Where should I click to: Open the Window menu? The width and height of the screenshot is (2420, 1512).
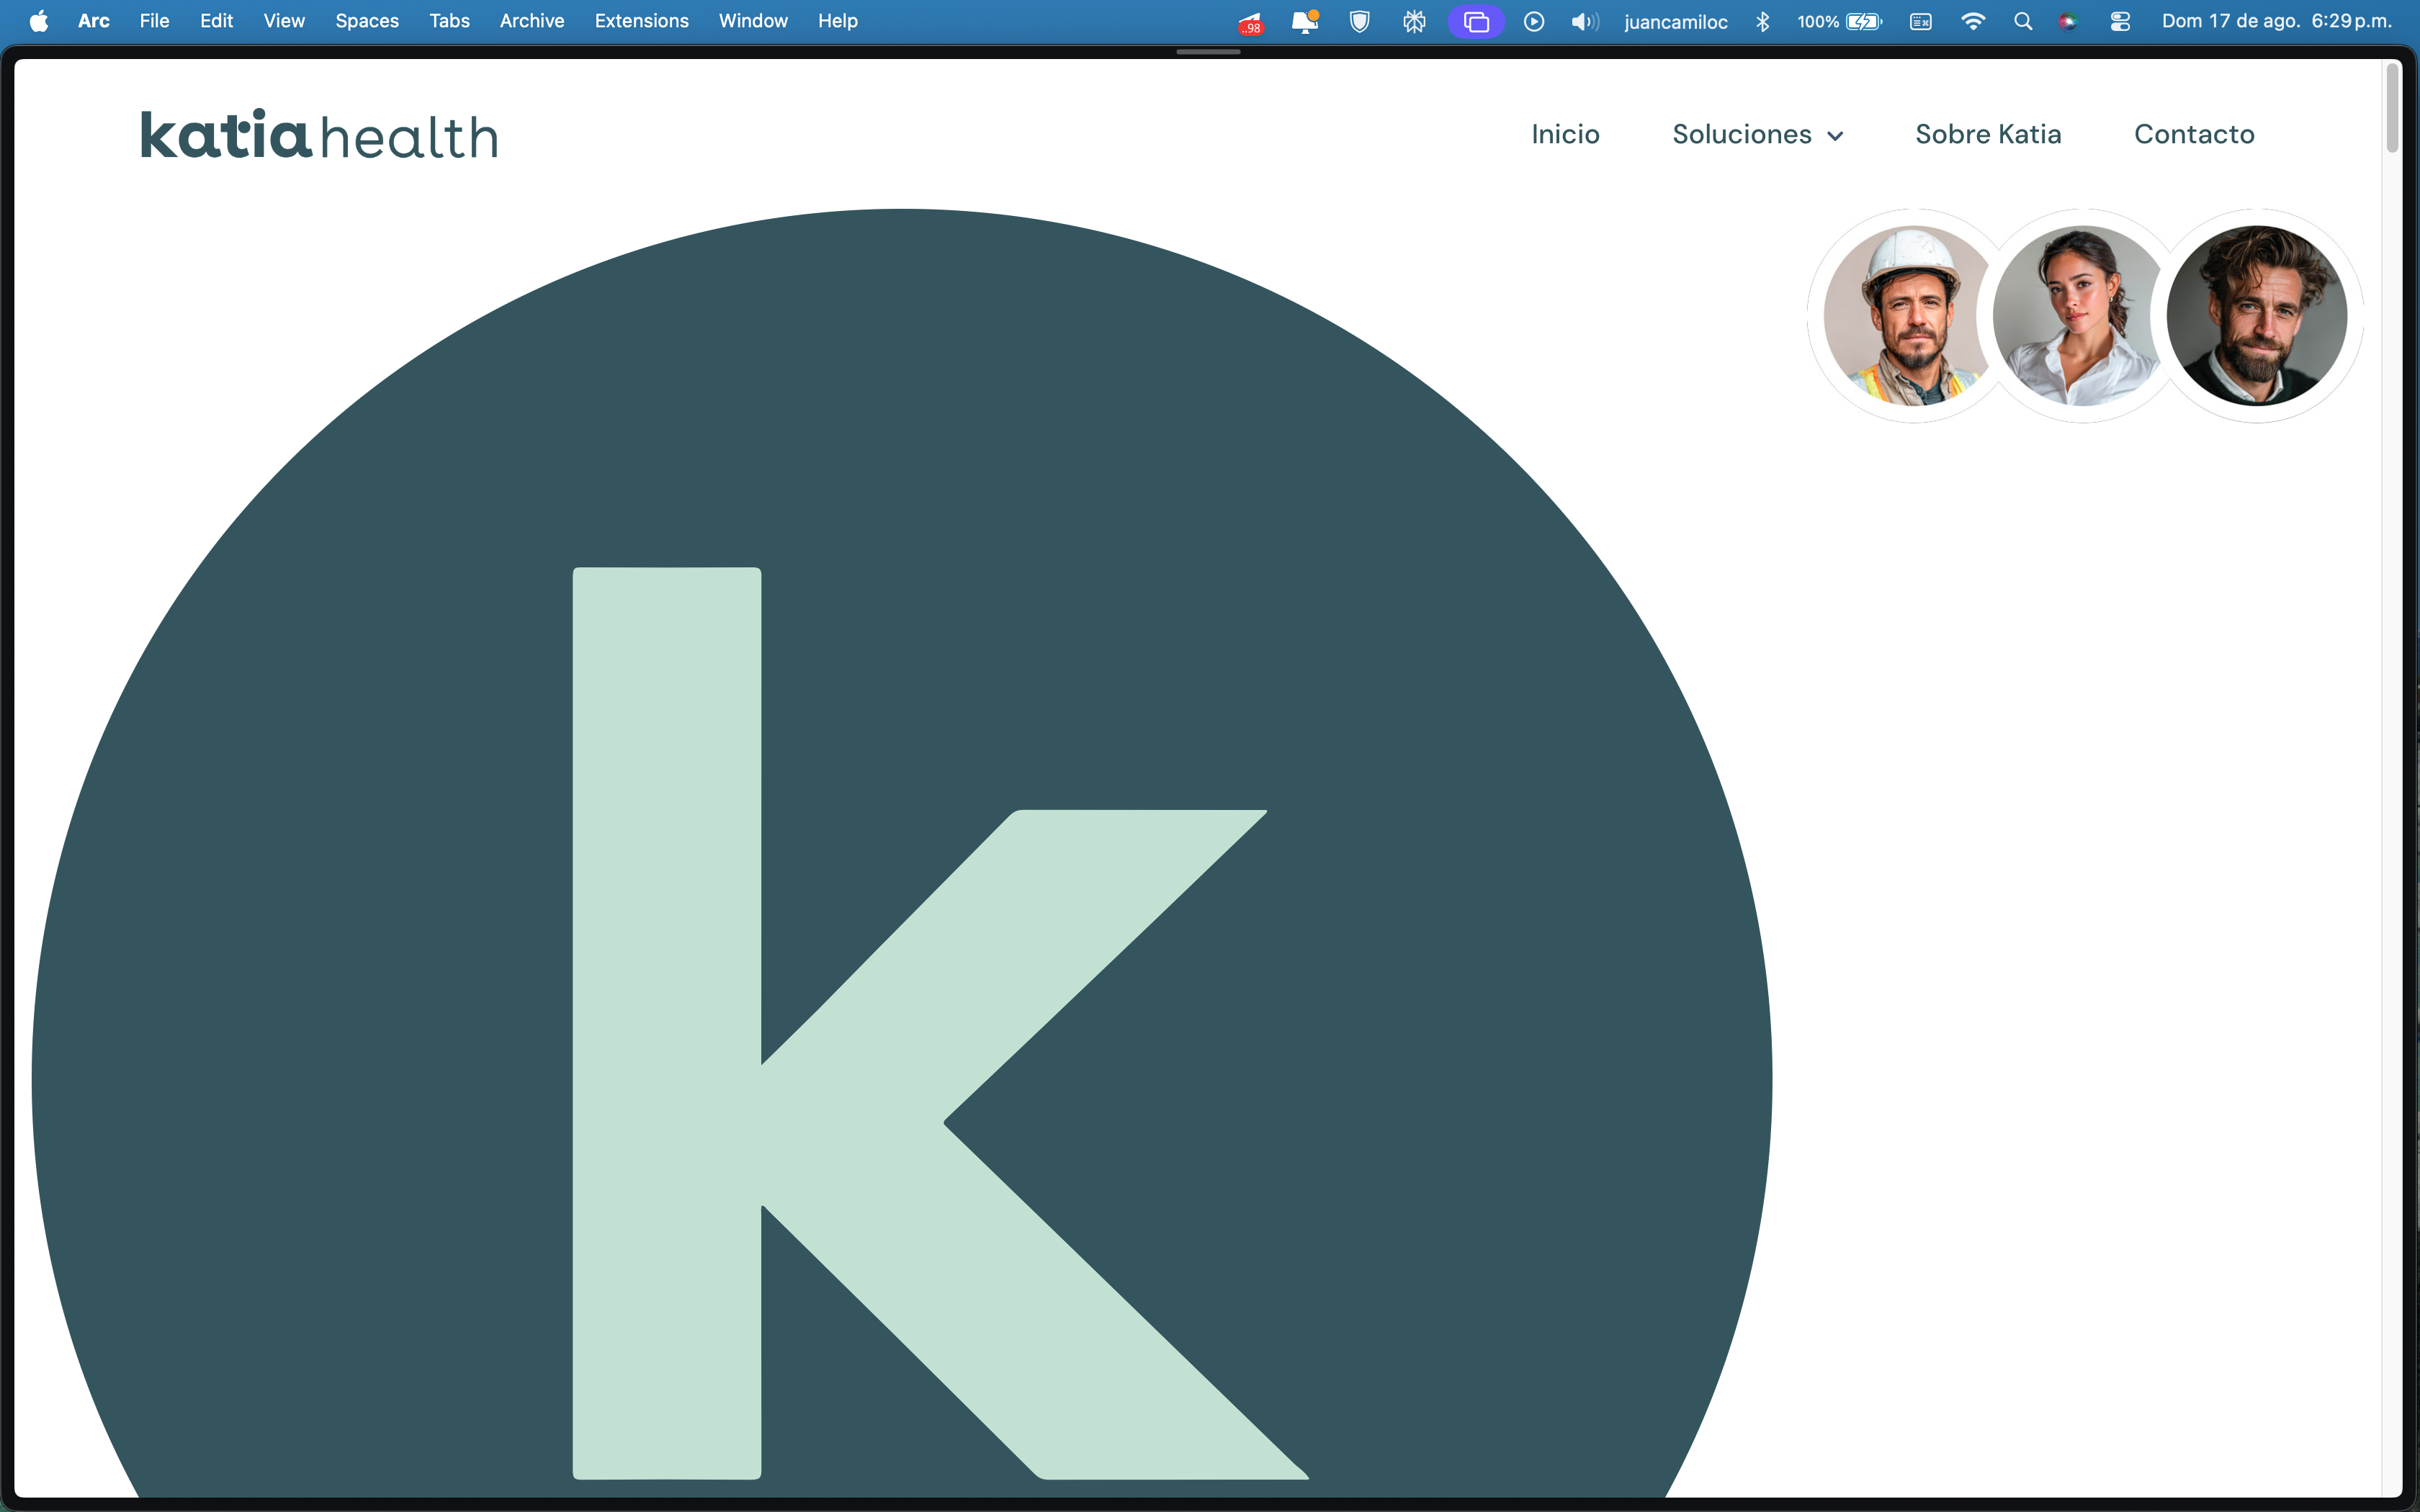point(753,21)
